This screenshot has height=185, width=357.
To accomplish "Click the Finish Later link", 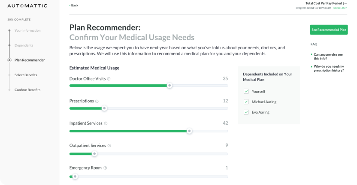I will point(339,8).
